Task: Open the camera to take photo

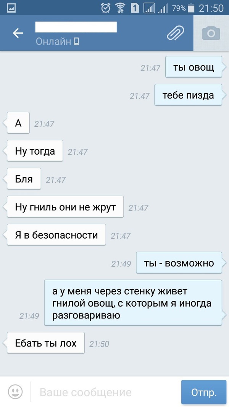Action: 211,33
